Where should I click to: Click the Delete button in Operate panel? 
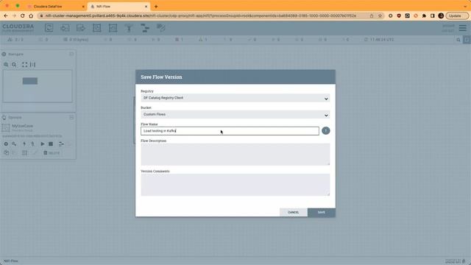[52, 153]
